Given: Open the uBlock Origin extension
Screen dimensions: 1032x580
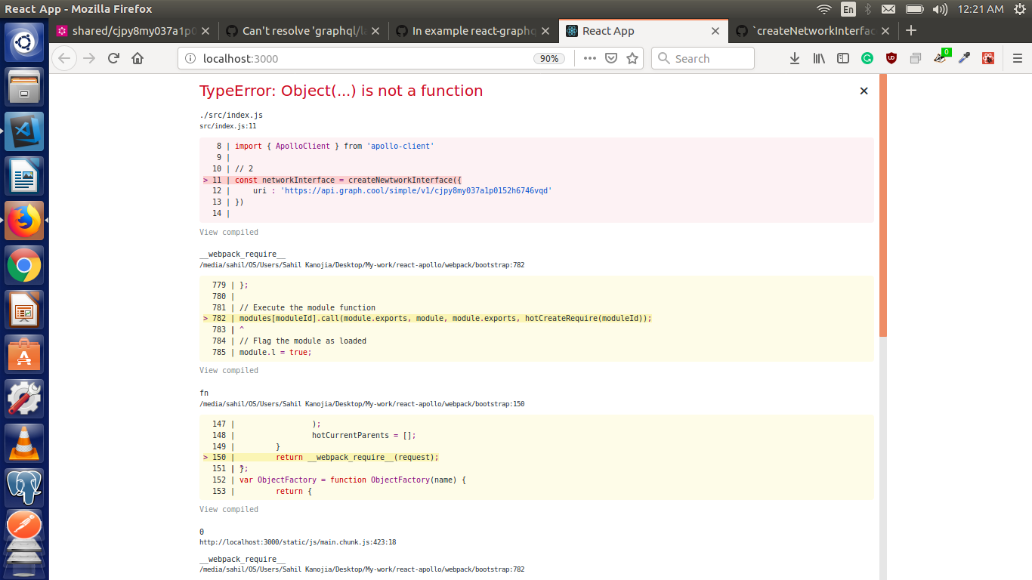Looking at the screenshot, I should coord(891,58).
